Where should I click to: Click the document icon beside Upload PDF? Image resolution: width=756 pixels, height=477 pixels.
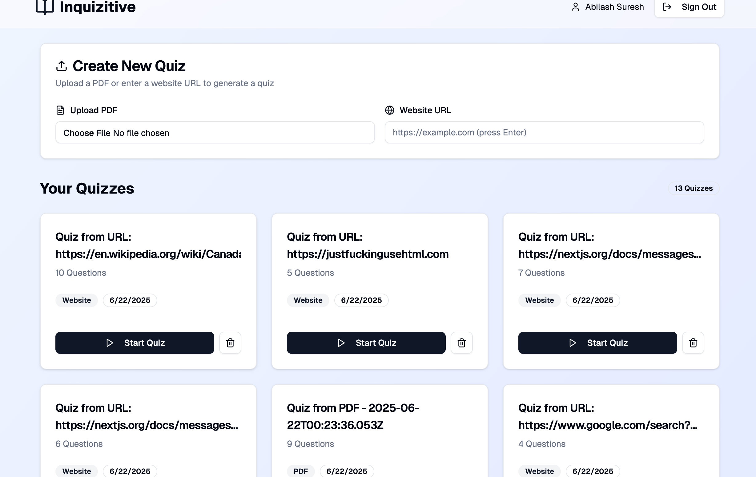(x=60, y=110)
